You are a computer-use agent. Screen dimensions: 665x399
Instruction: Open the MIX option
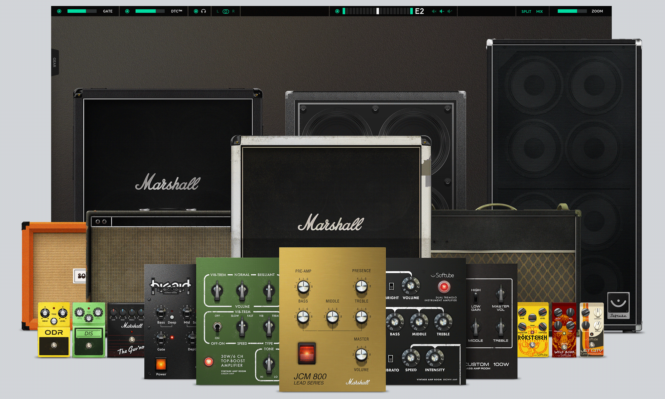539,12
